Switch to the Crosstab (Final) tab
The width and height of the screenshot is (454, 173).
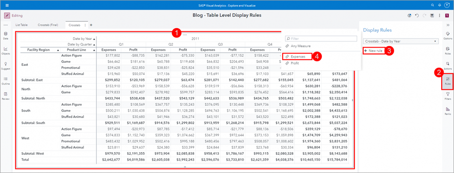pyautogui.click(x=48, y=25)
